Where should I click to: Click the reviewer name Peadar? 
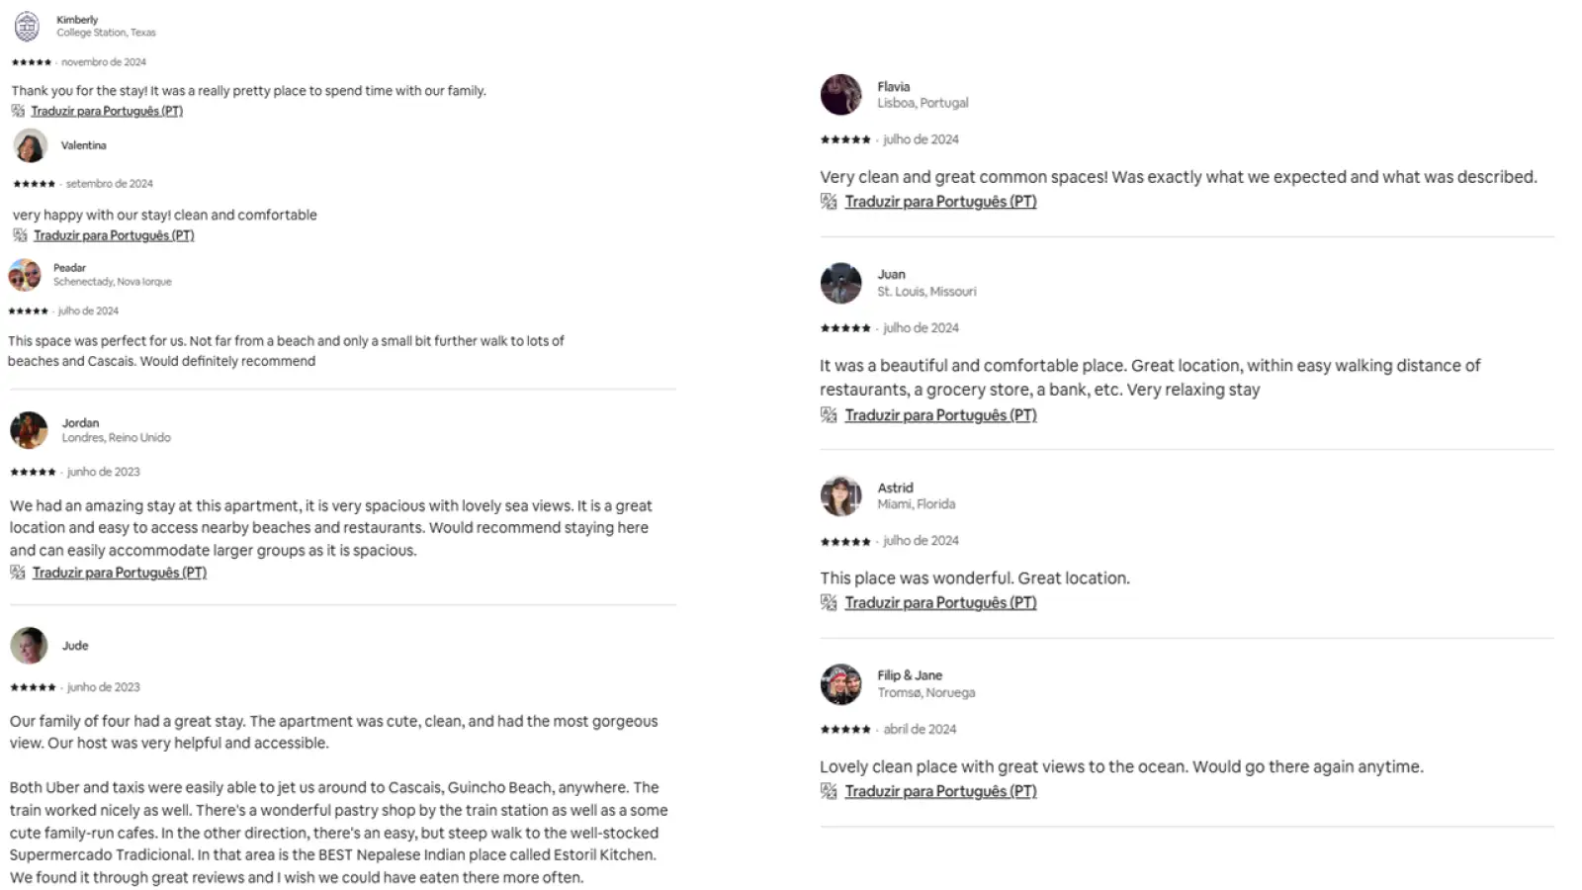[69, 267]
